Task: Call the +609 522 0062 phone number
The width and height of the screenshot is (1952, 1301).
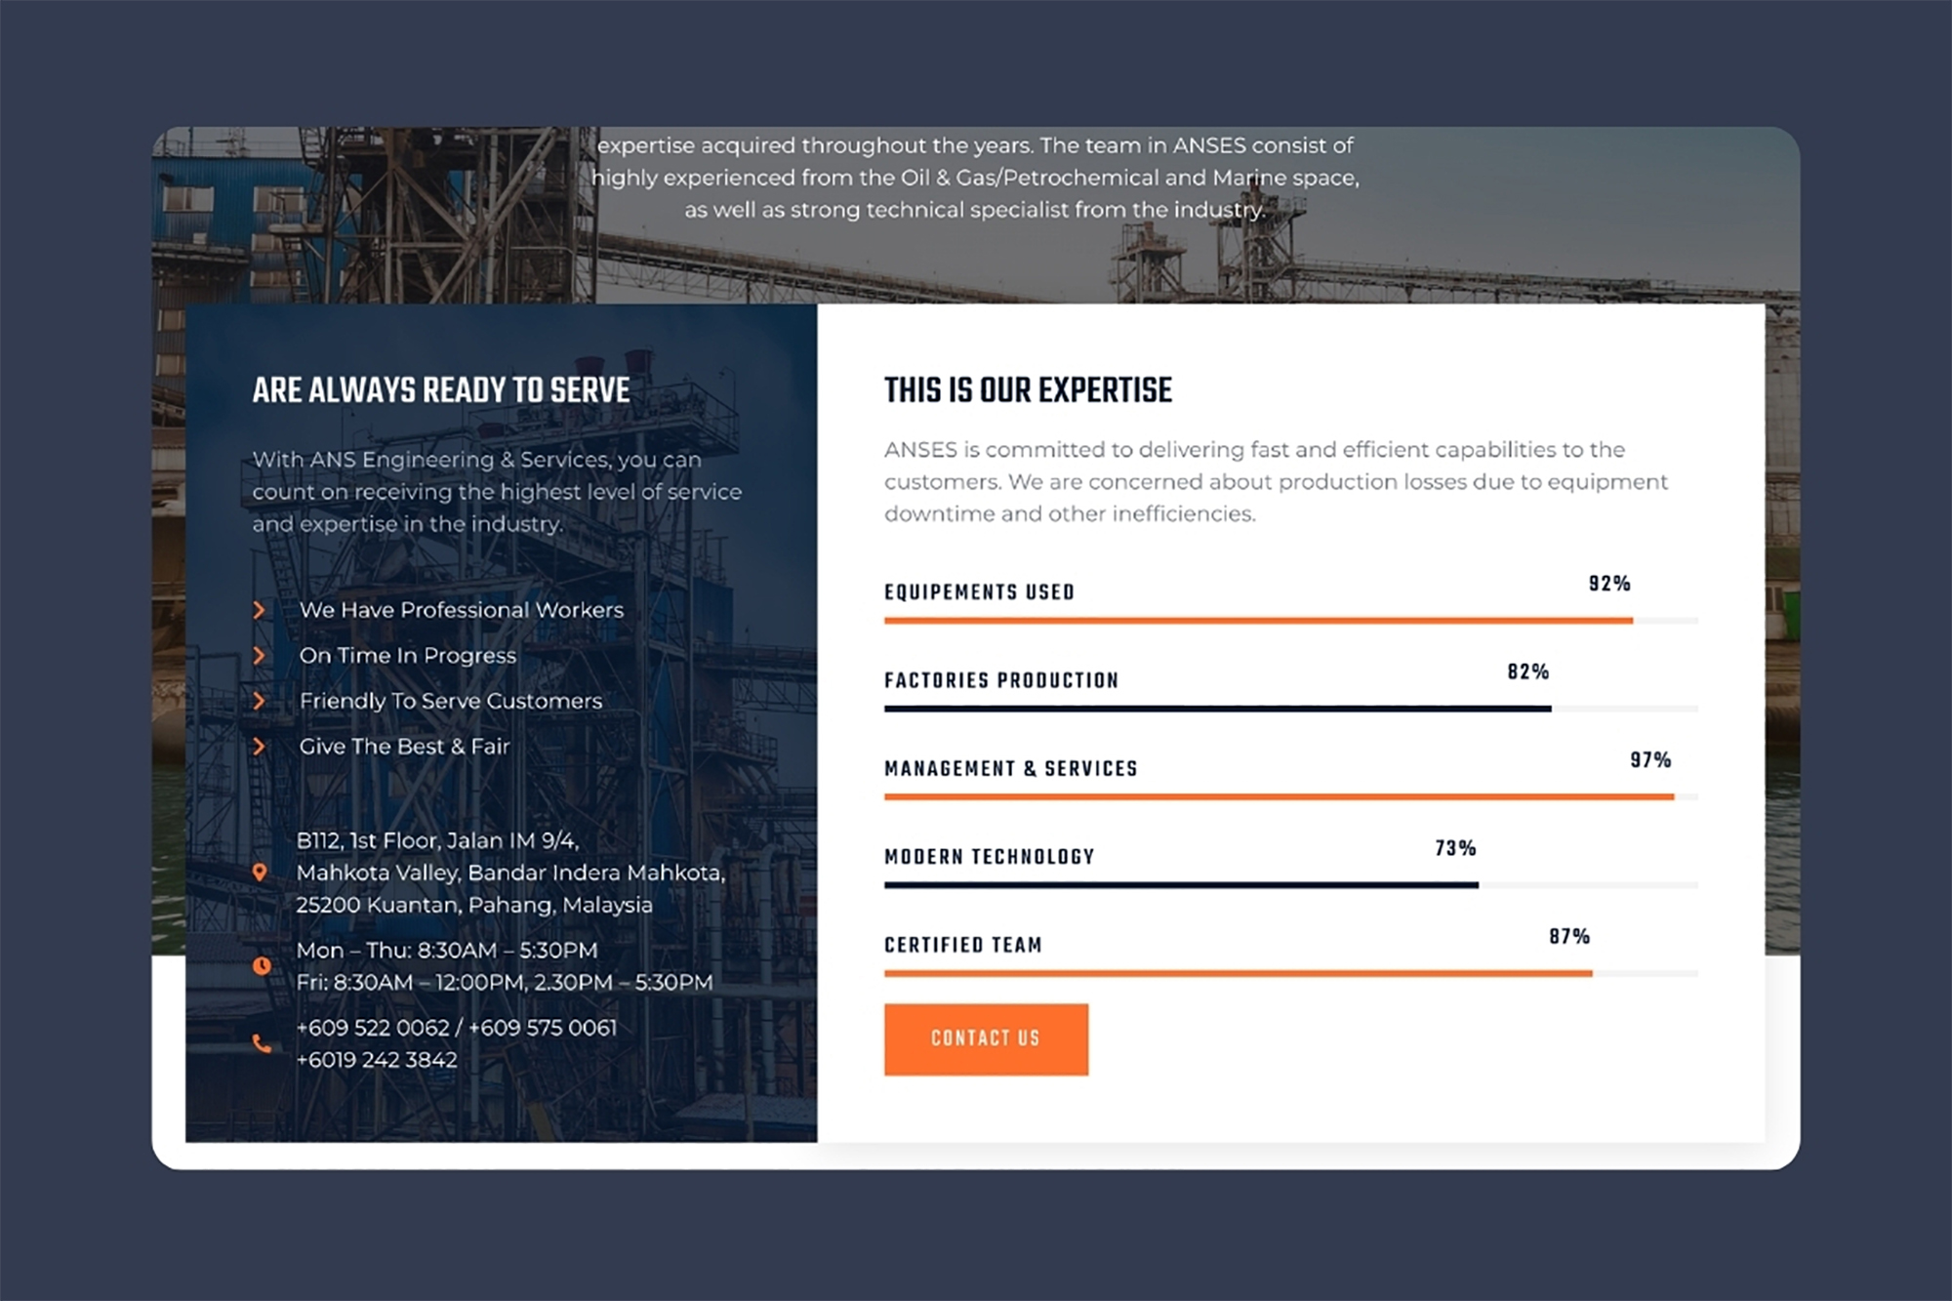Action: coord(374,1028)
